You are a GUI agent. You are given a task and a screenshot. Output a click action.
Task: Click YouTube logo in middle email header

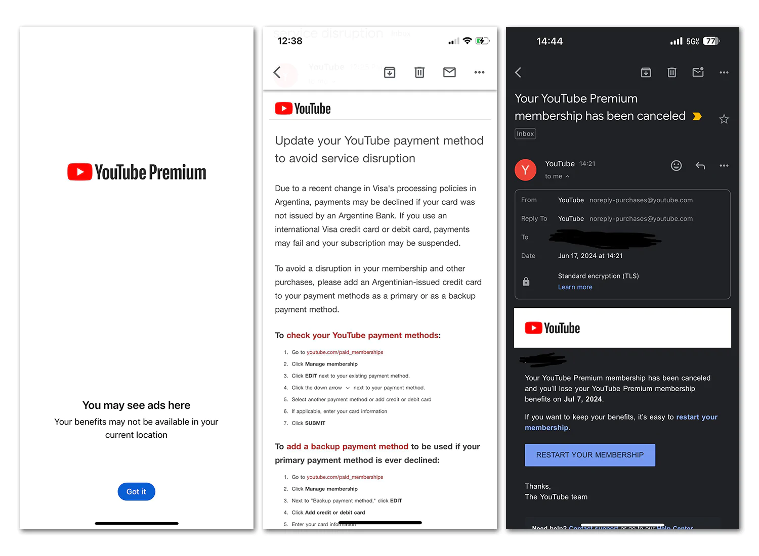[x=303, y=109]
